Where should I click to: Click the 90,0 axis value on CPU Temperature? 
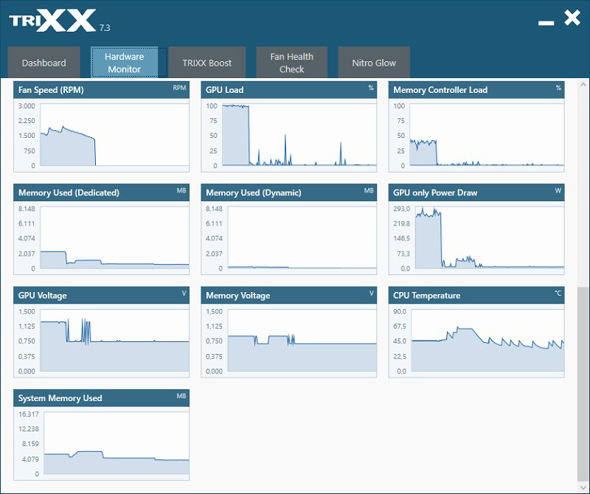[400, 311]
